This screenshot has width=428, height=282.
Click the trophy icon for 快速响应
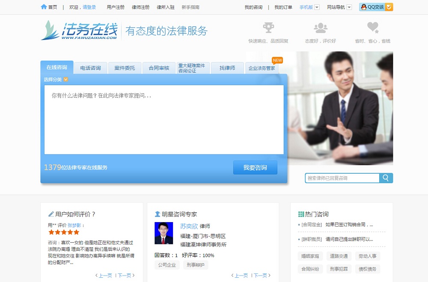coord(268,27)
